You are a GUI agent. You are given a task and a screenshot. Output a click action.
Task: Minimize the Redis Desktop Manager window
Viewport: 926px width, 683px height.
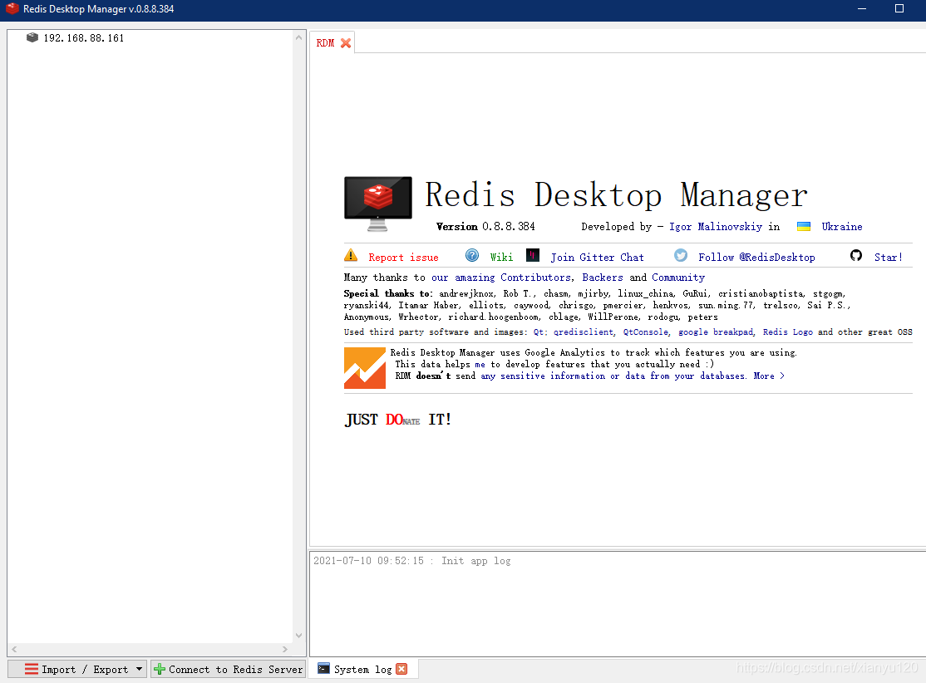(x=862, y=9)
